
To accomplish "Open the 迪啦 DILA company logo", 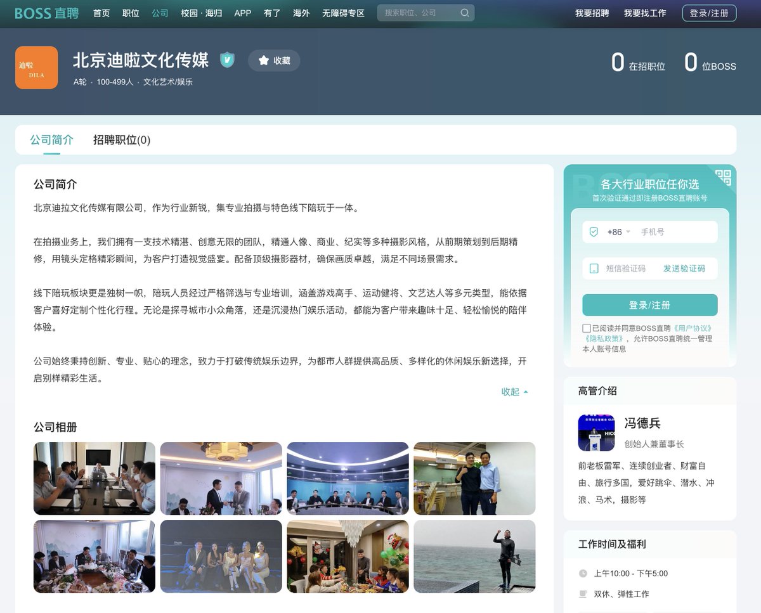I will 36,68.
